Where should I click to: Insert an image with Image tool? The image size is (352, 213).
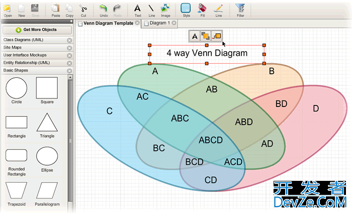pyautogui.click(x=165, y=10)
